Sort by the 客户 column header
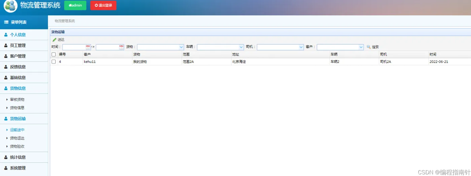This screenshot has width=471, height=176. click(x=107, y=54)
